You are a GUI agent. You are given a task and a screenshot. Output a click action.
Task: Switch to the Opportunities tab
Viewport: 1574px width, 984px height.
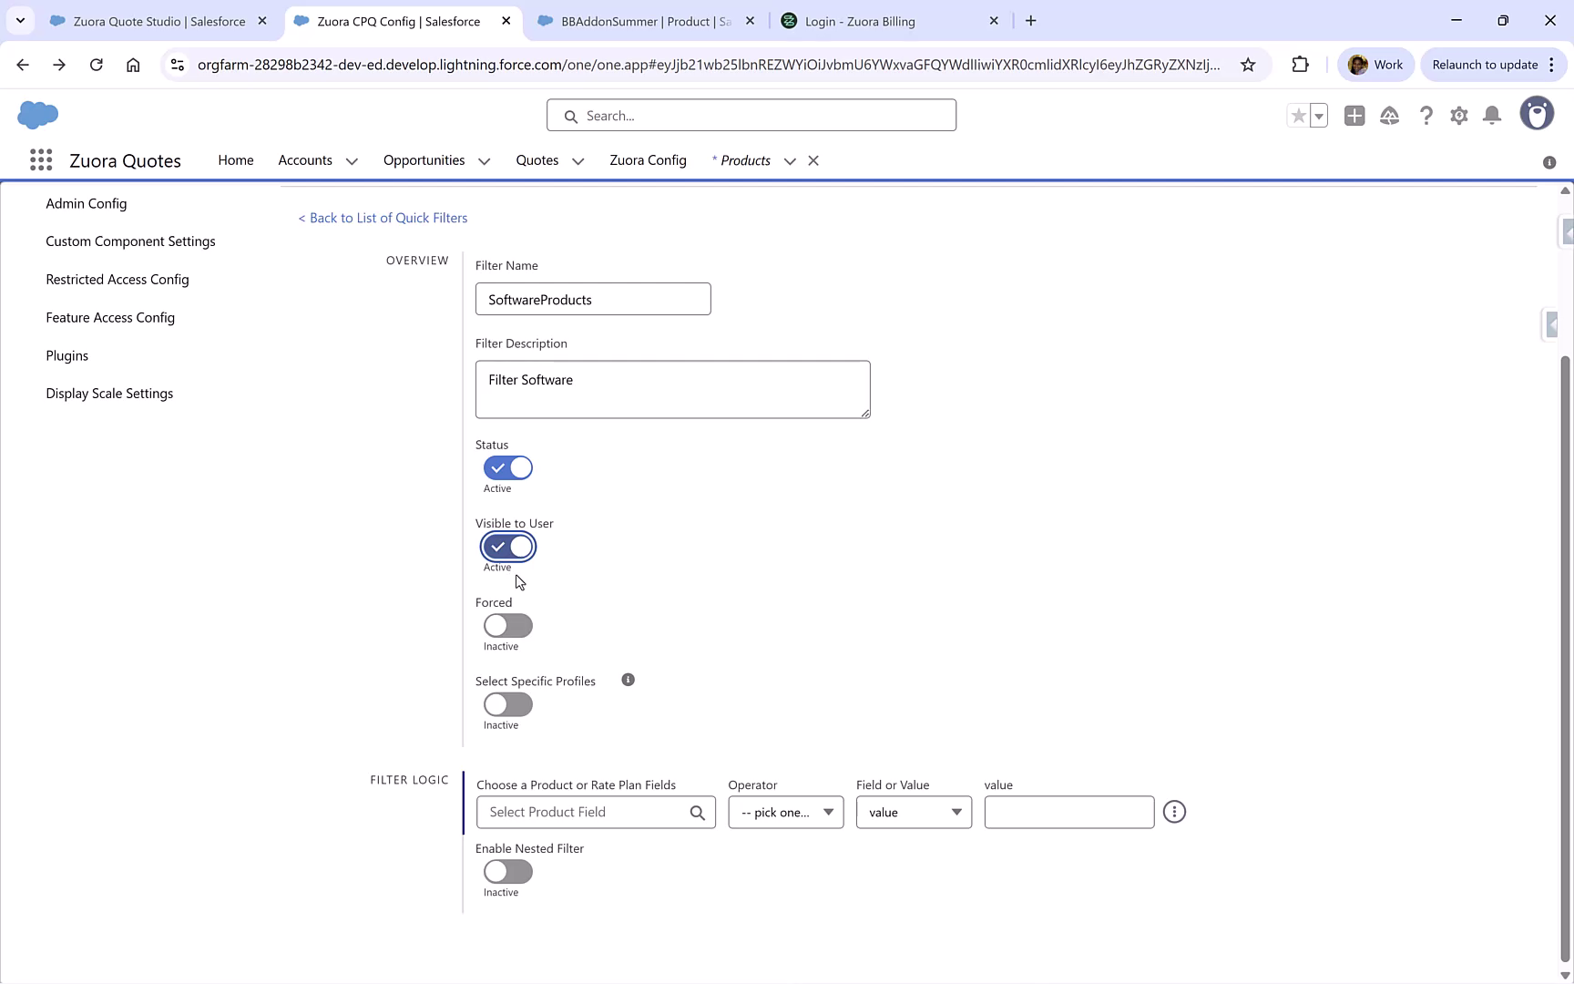point(423,160)
